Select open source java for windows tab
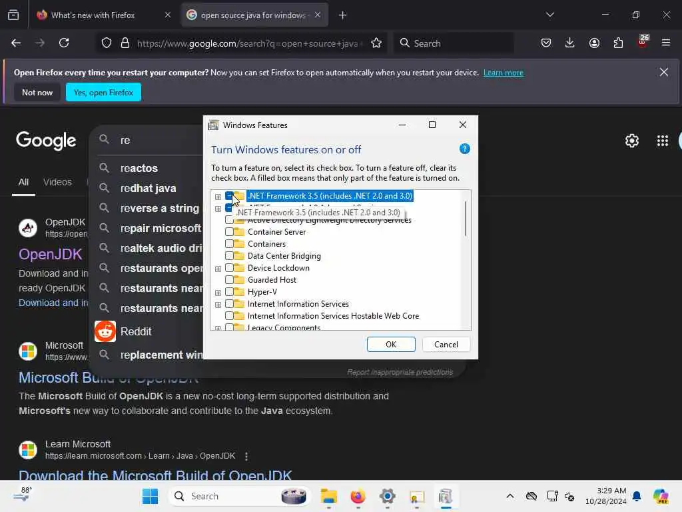Viewport: 682px width, 512px height. pos(255,15)
